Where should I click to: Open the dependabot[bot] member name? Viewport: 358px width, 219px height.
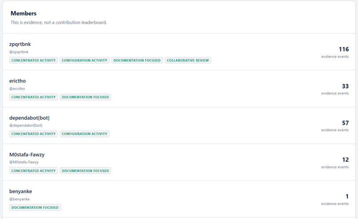click(x=29, y=118)
